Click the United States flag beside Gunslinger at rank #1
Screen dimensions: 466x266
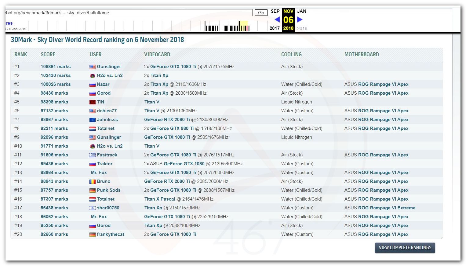(x=92, y=67)
